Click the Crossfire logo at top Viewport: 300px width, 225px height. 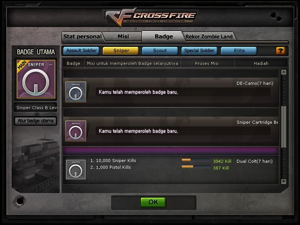[x=151, y=17]
